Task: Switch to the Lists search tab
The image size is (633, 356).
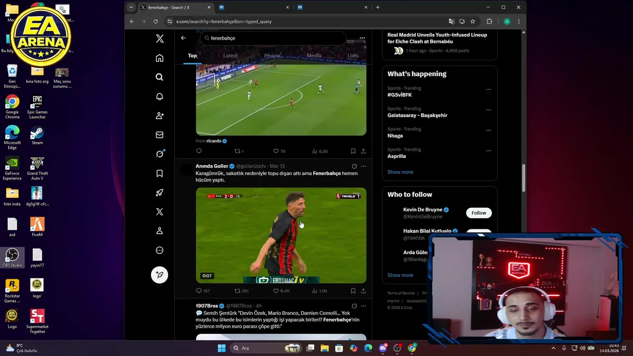Action: (x=353, y=55)
